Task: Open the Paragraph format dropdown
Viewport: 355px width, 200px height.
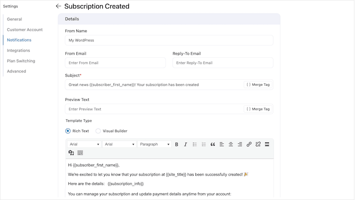Action: click(155, 144)
